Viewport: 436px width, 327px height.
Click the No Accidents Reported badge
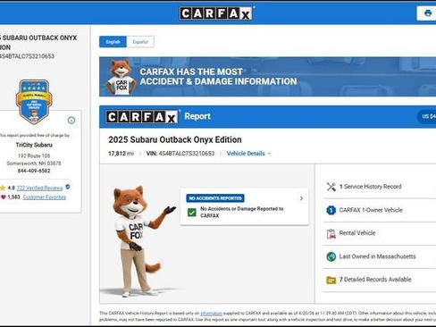click(215, 198)
